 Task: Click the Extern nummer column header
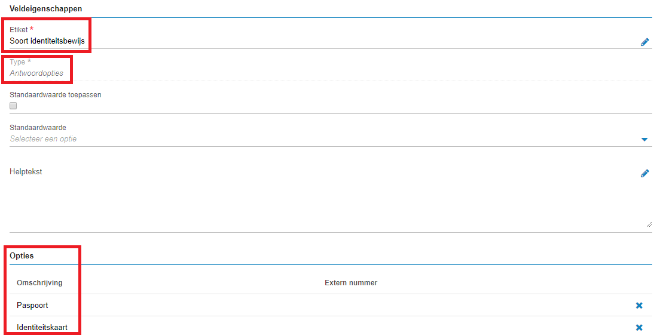(351, 283)
